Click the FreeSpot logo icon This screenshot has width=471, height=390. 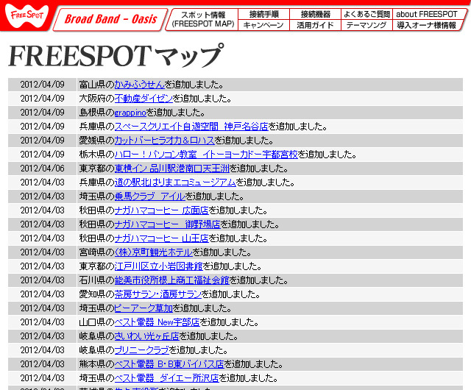(26, 15)
